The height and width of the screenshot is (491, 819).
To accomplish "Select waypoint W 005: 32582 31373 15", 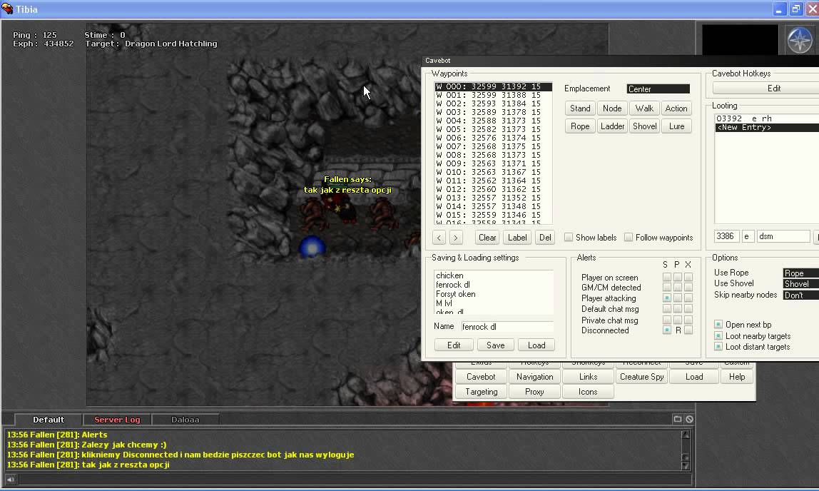I will (493, 129).
